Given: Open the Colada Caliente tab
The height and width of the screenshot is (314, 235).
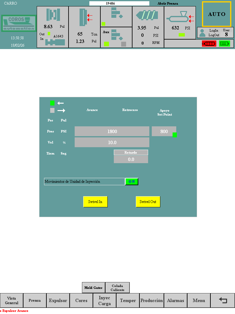Looking at the screenshot, I should click(x=117, y=288).
